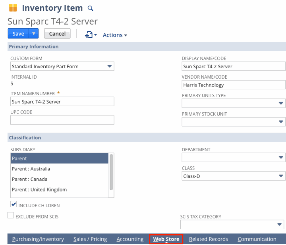Uncheck the Include Children checkbox

pyautogui.click(x=14, y=204)
